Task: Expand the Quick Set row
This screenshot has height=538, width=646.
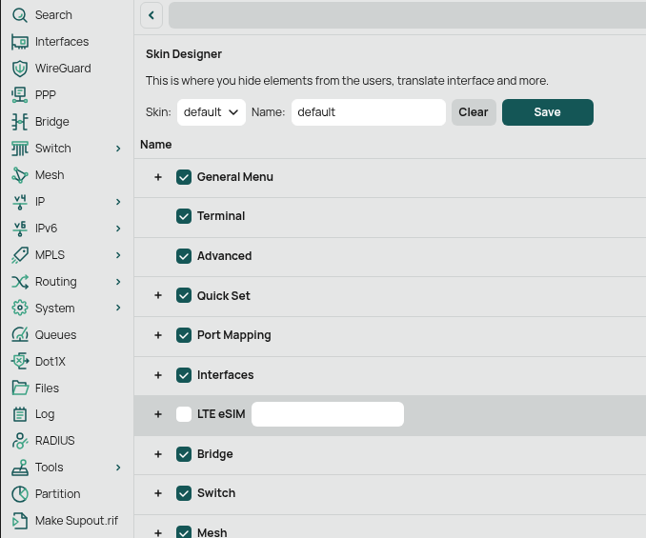Action: [x=158, y=296]
